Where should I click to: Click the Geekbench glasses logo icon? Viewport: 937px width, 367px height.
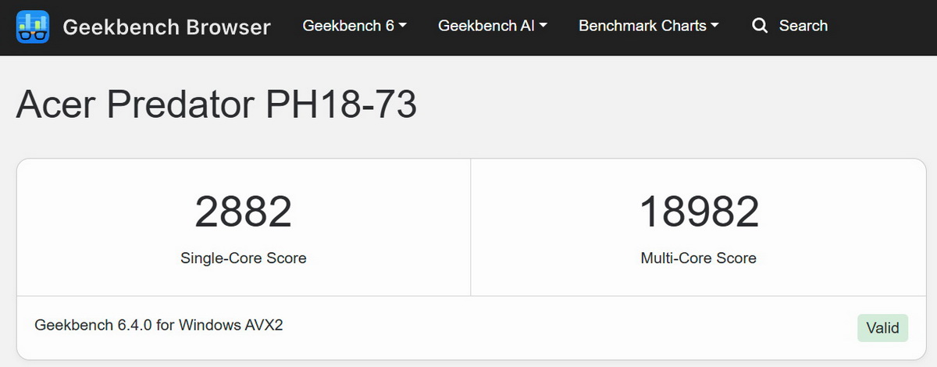33,27
